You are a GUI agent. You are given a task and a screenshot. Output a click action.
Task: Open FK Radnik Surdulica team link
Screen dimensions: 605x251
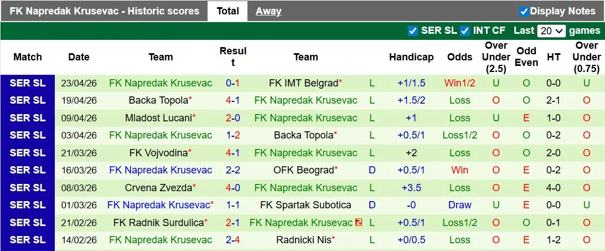[x=158, y=223]
